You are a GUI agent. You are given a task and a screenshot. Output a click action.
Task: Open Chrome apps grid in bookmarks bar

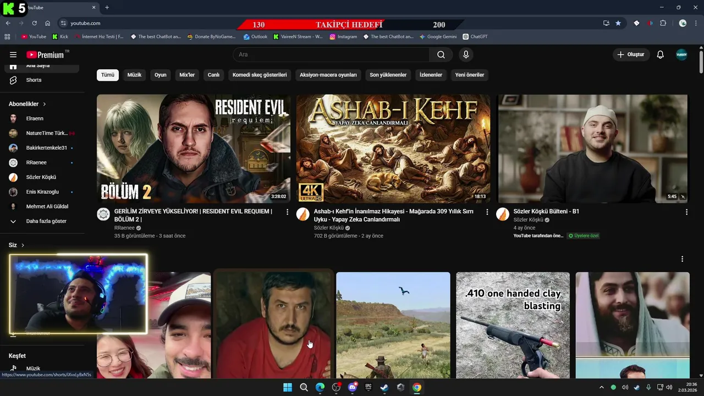point(7,37)
